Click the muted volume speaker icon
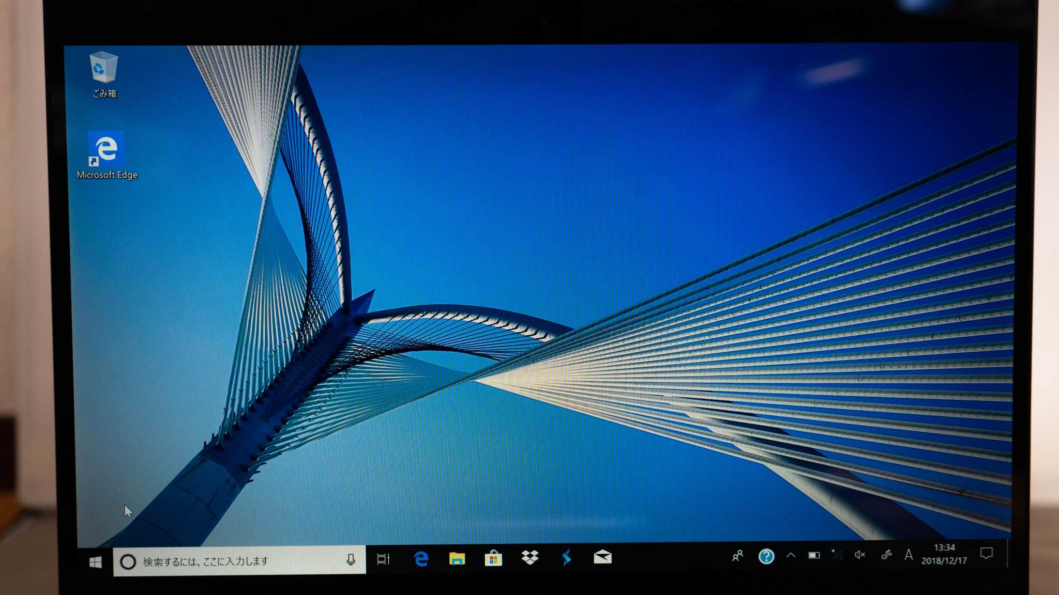Viewport: 1059px width, 595px height. (x=860, y=555)
